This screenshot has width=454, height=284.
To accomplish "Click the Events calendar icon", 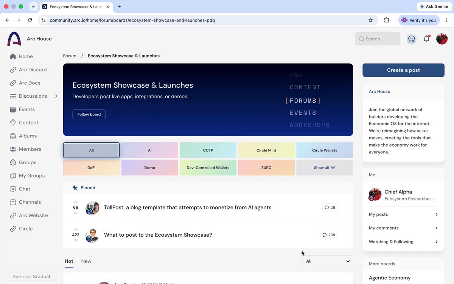I will [x=13, y=109].
